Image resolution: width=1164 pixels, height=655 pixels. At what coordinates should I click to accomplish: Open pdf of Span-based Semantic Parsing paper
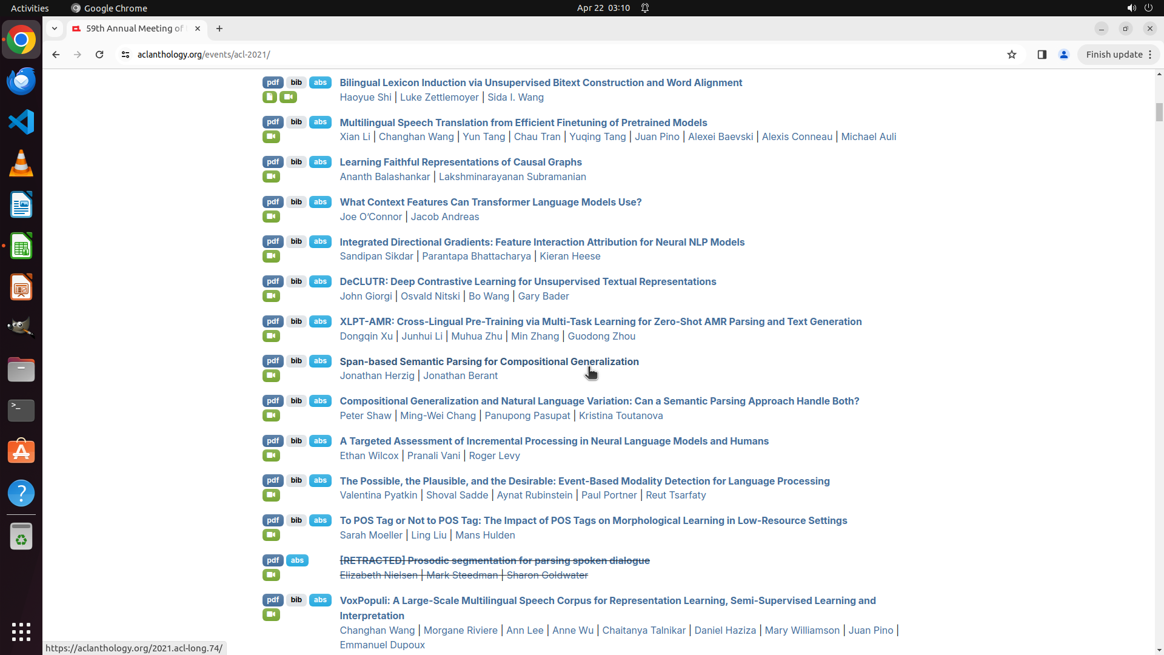[273, 361]
